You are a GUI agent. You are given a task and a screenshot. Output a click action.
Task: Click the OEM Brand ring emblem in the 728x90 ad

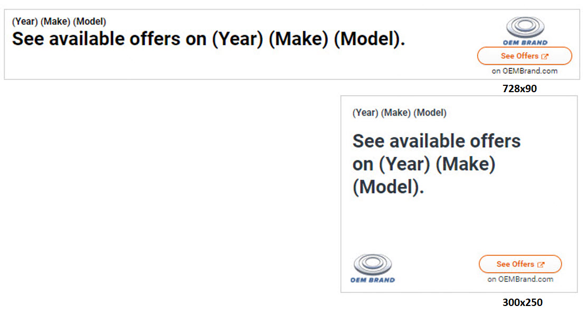point(525,27)
